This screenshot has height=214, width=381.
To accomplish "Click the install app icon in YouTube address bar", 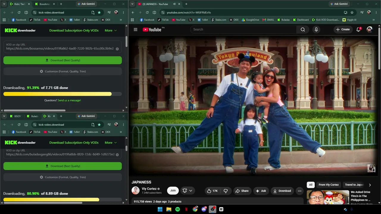I will [x=346, y=12].
